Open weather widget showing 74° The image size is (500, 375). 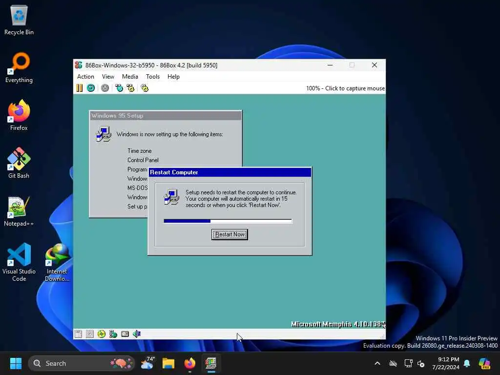coord(147,363)
